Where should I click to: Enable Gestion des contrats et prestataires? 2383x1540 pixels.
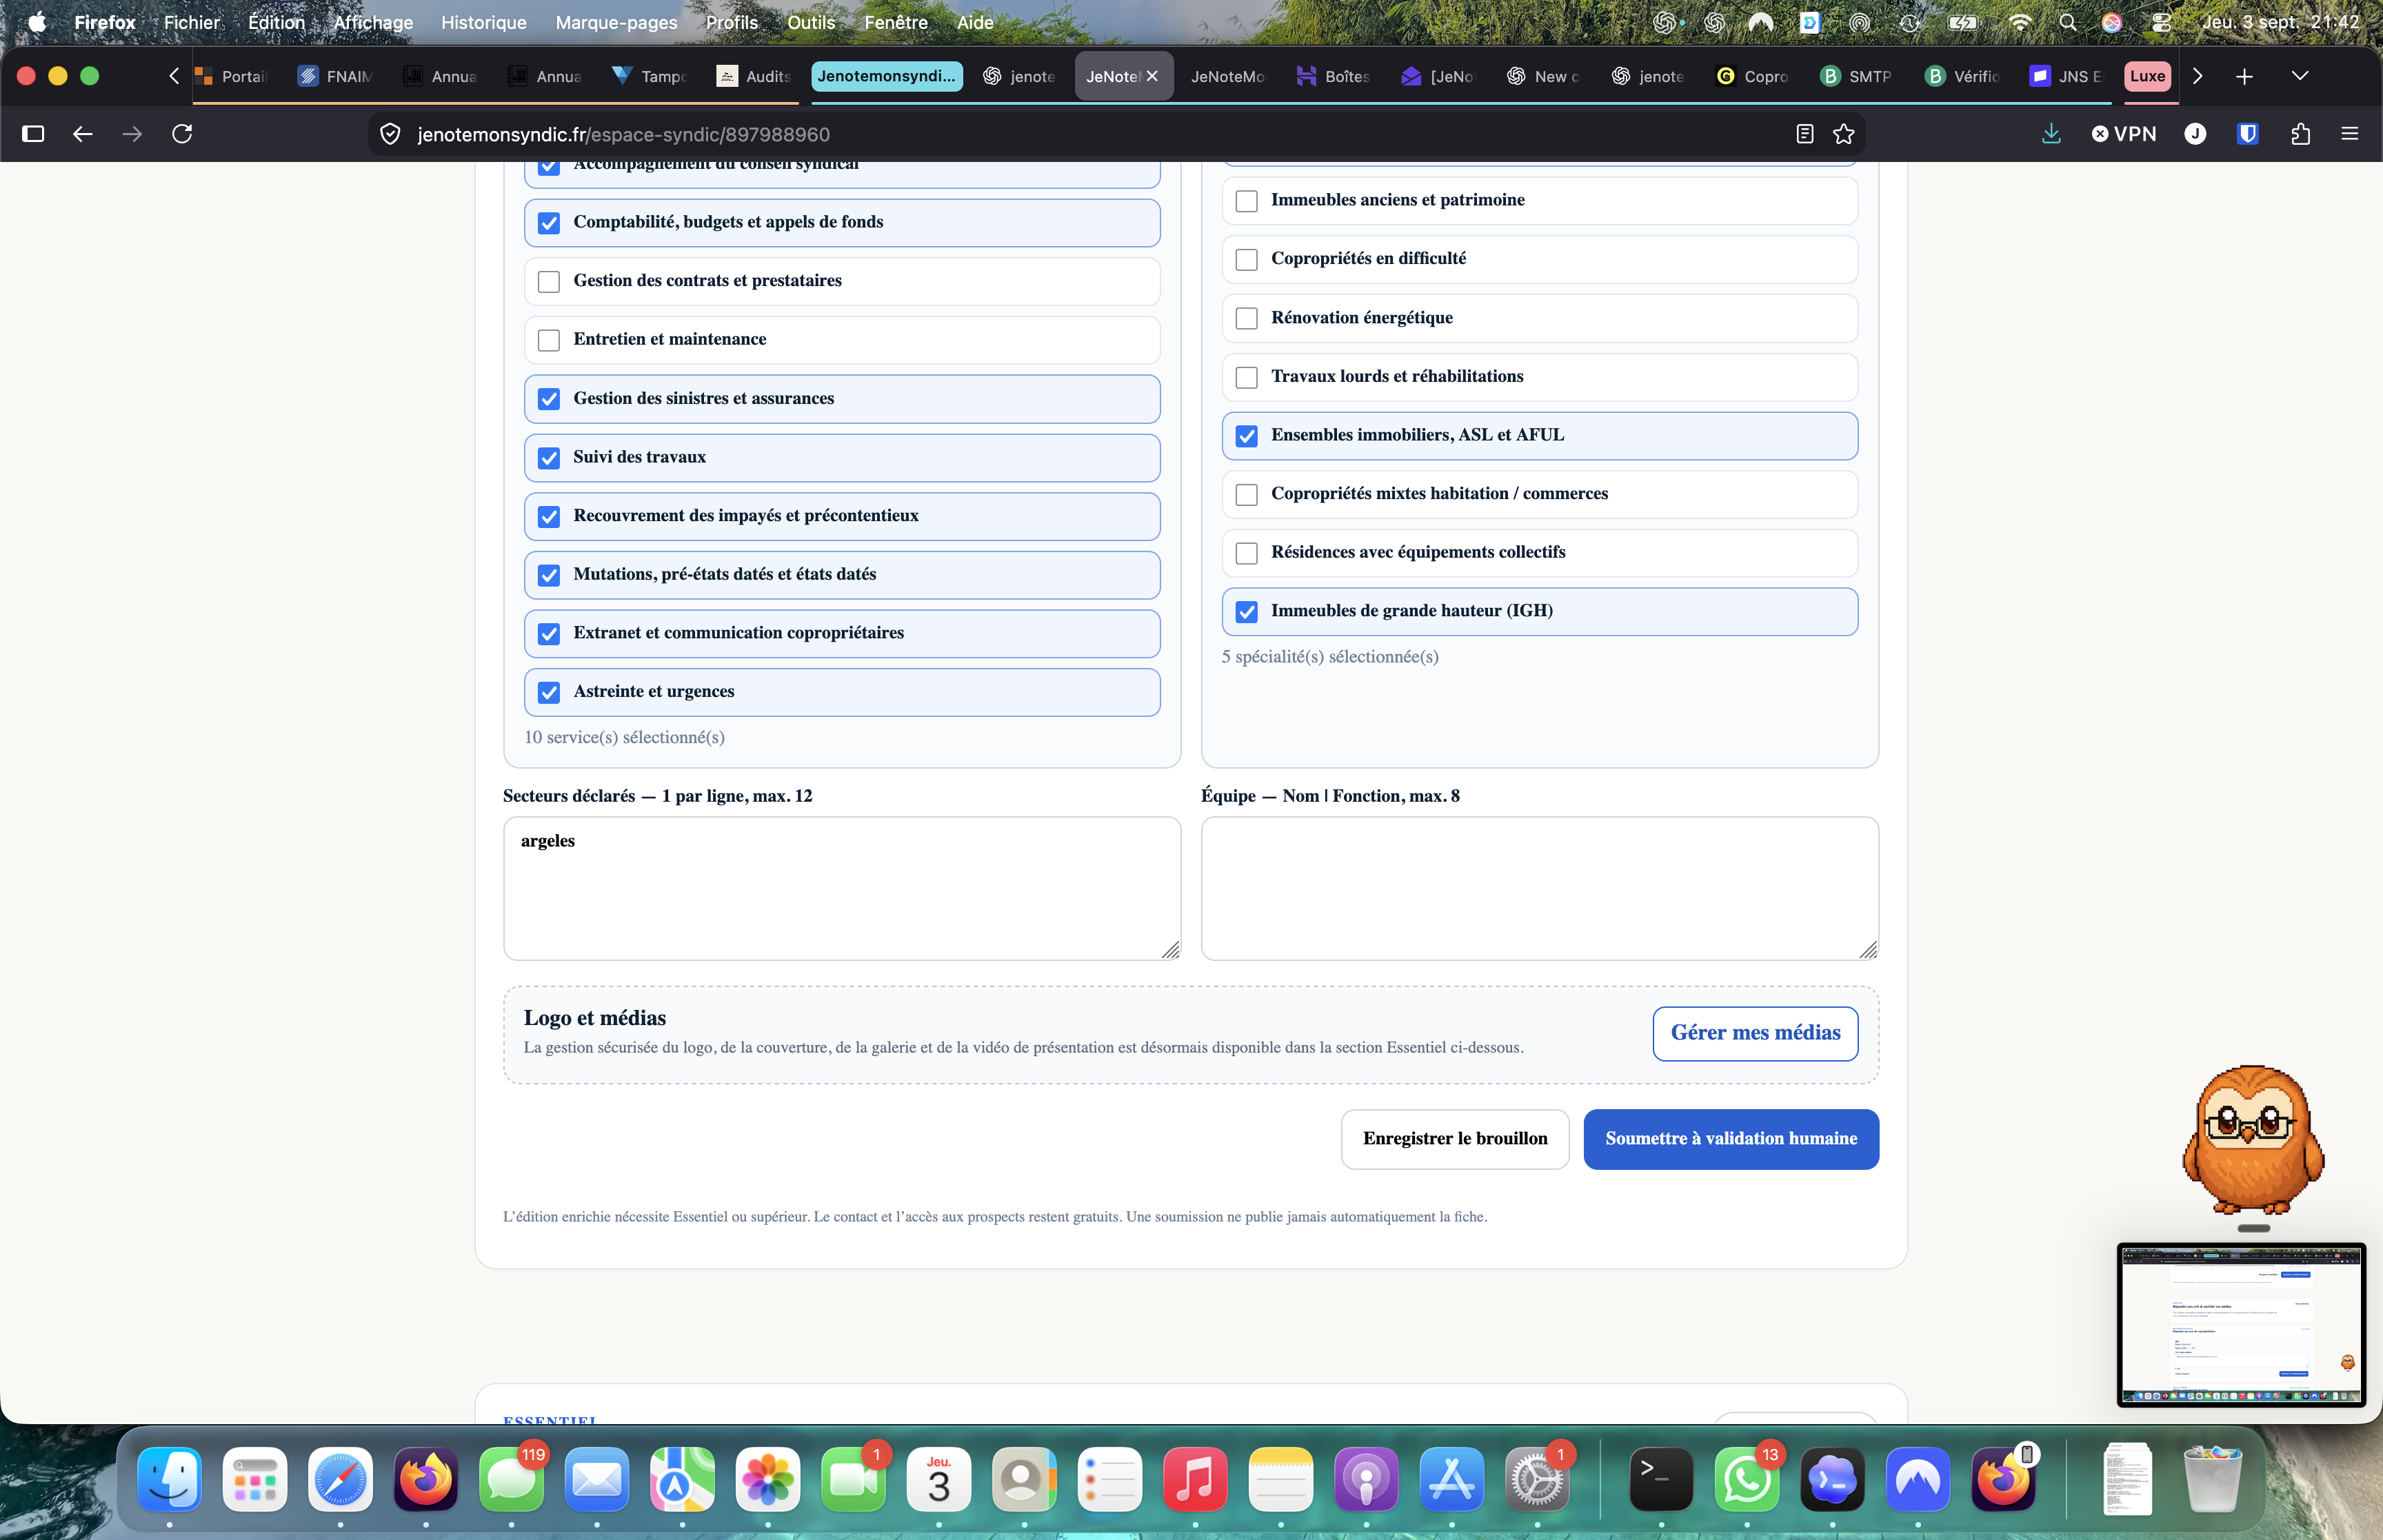549,282
